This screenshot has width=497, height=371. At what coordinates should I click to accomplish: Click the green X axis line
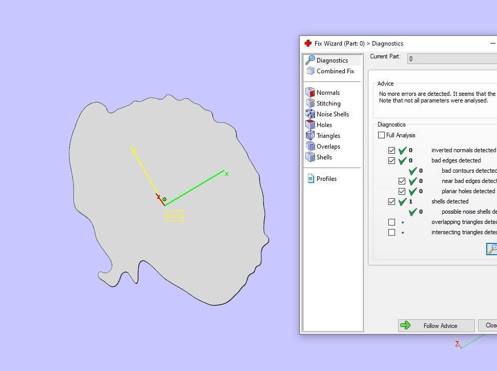tap(194, 189)
